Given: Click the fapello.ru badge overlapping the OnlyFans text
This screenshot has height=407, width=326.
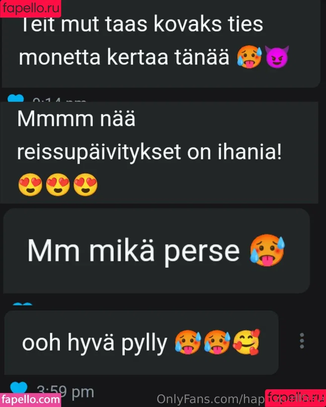Looking at the screenshot, I should click(x=295, y=398).
